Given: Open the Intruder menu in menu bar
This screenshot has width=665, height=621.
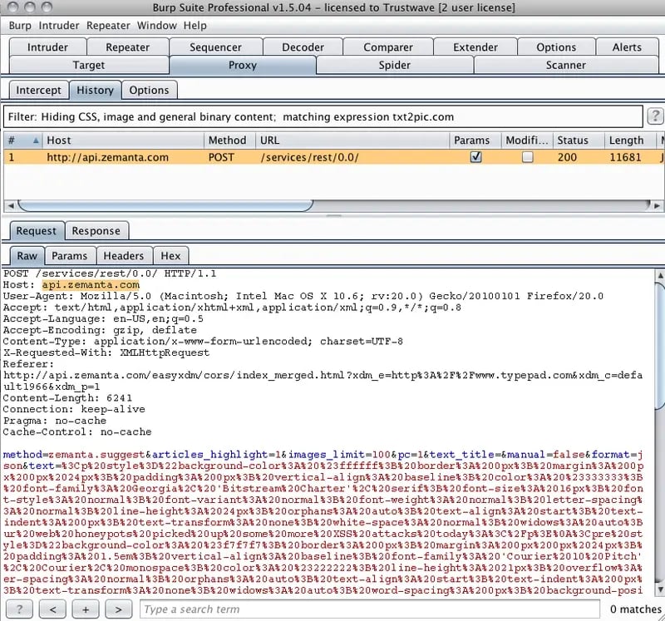Looking at the screenshot, I should 59,26.
